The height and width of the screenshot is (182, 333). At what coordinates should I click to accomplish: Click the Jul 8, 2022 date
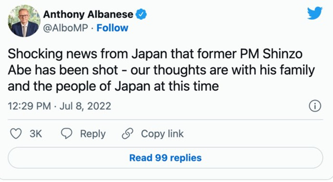pos(85,106)
